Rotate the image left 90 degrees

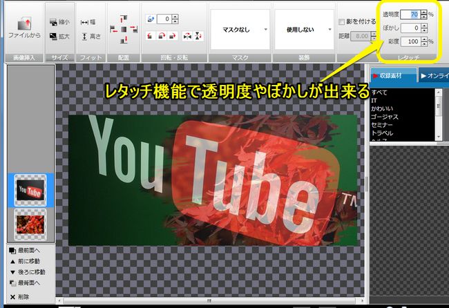click(x=151, y=36)
